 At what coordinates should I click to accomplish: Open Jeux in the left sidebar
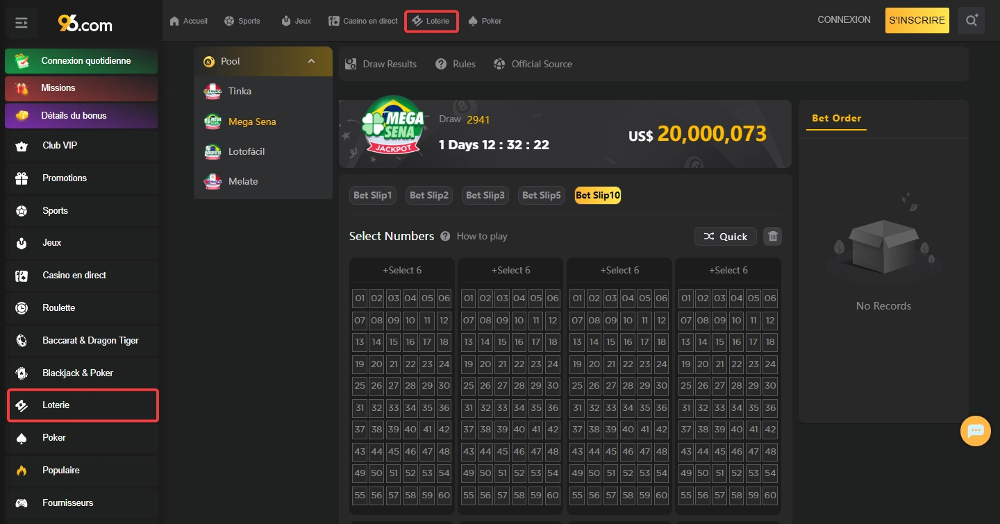81,243
